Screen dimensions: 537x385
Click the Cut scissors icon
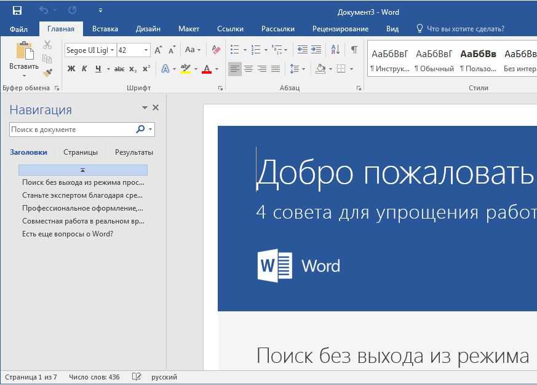(47, 45)
